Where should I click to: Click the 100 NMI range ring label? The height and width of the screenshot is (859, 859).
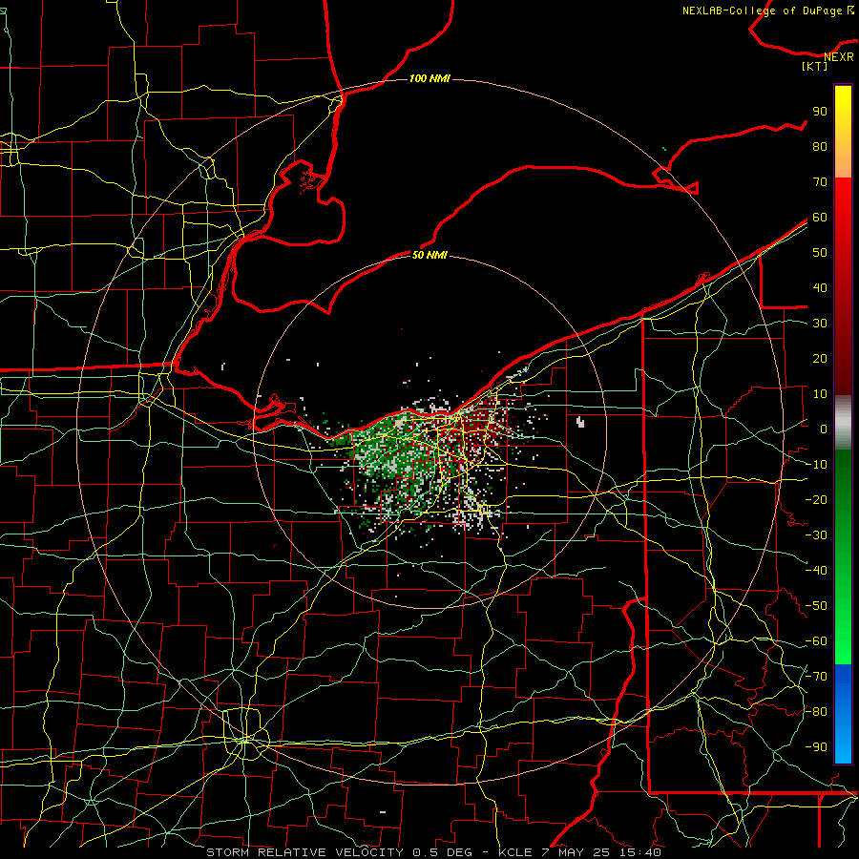[430, 79]
